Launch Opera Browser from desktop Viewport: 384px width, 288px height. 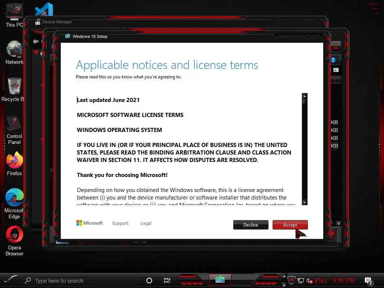point(14,241)
